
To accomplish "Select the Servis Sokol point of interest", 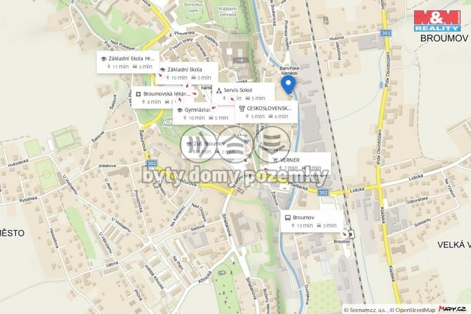I will (243, 93).
